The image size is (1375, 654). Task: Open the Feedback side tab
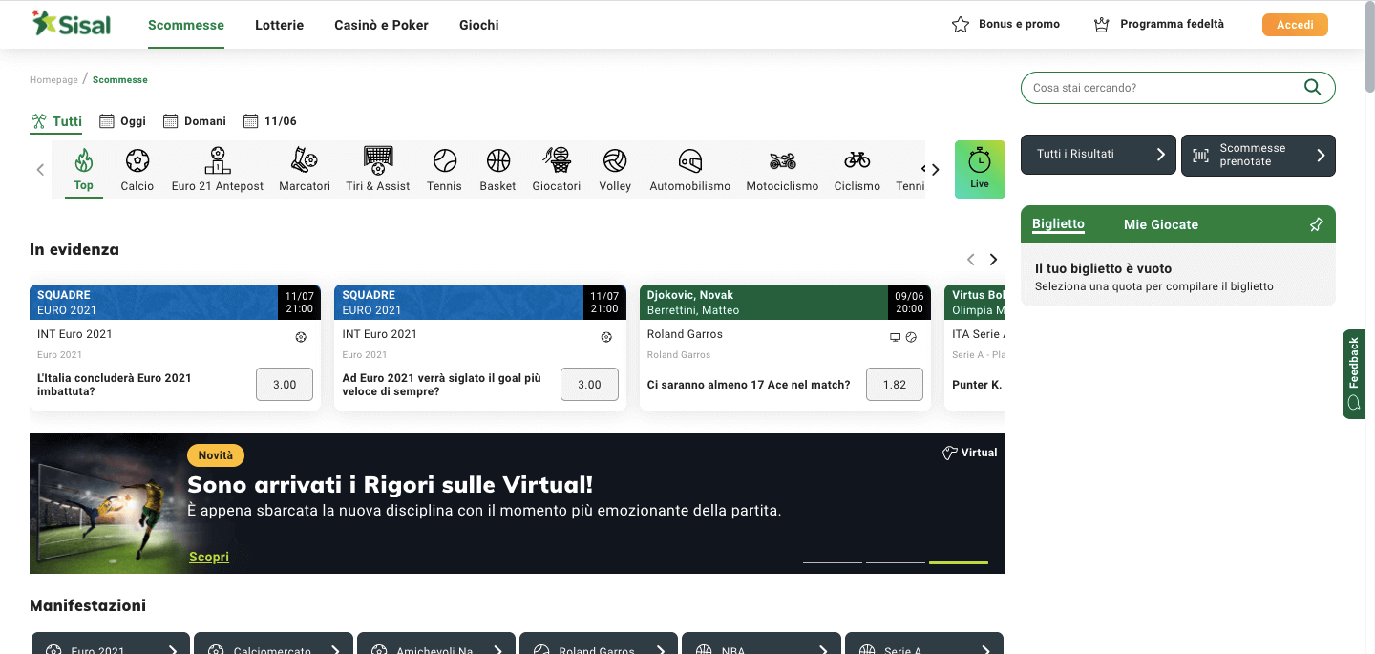1354,374
